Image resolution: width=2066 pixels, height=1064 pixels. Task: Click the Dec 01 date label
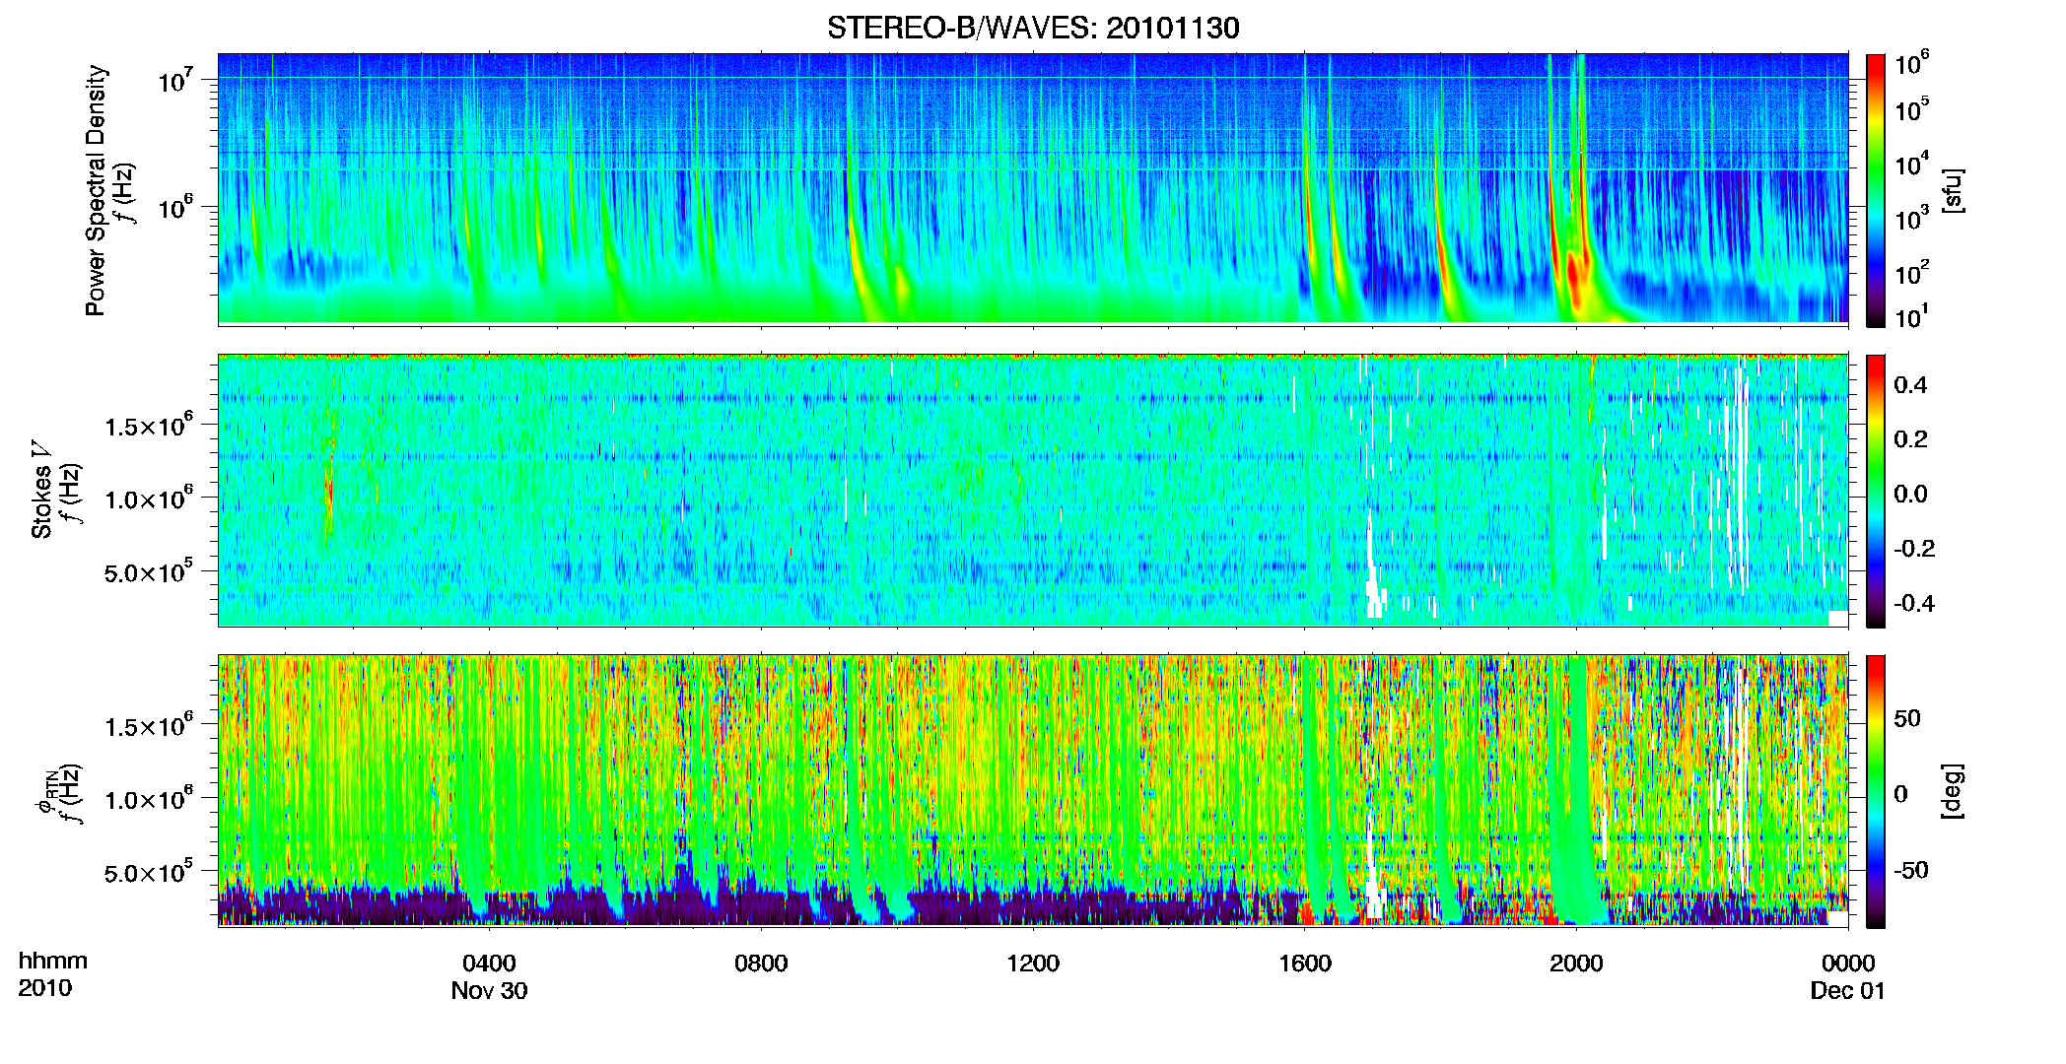[x=1848, y=991]
